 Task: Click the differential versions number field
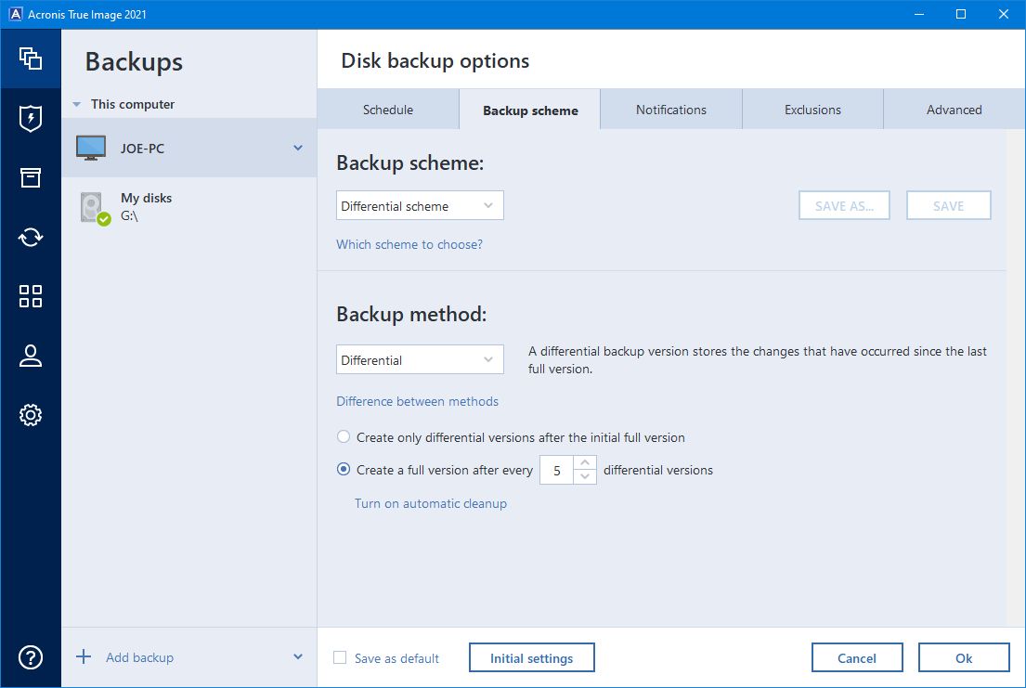(557, 470)
